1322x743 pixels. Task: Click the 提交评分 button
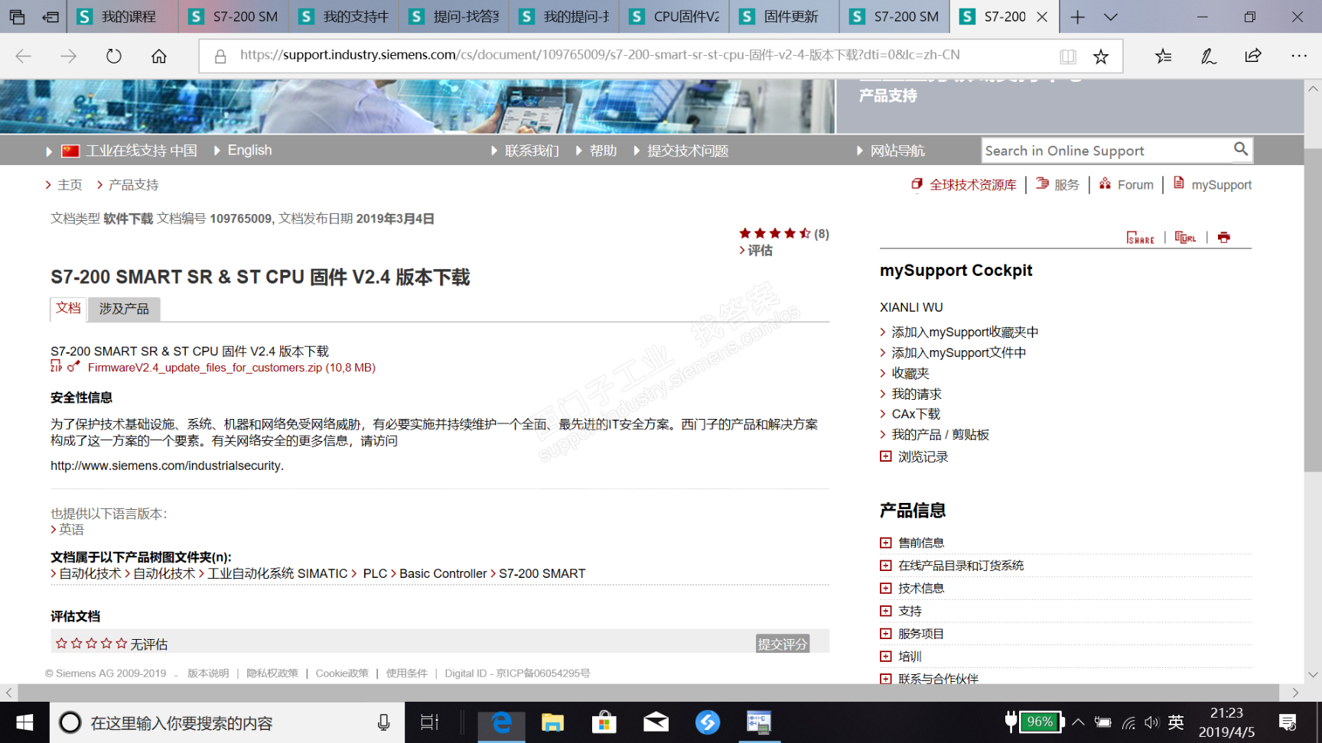tap(782, 644)
